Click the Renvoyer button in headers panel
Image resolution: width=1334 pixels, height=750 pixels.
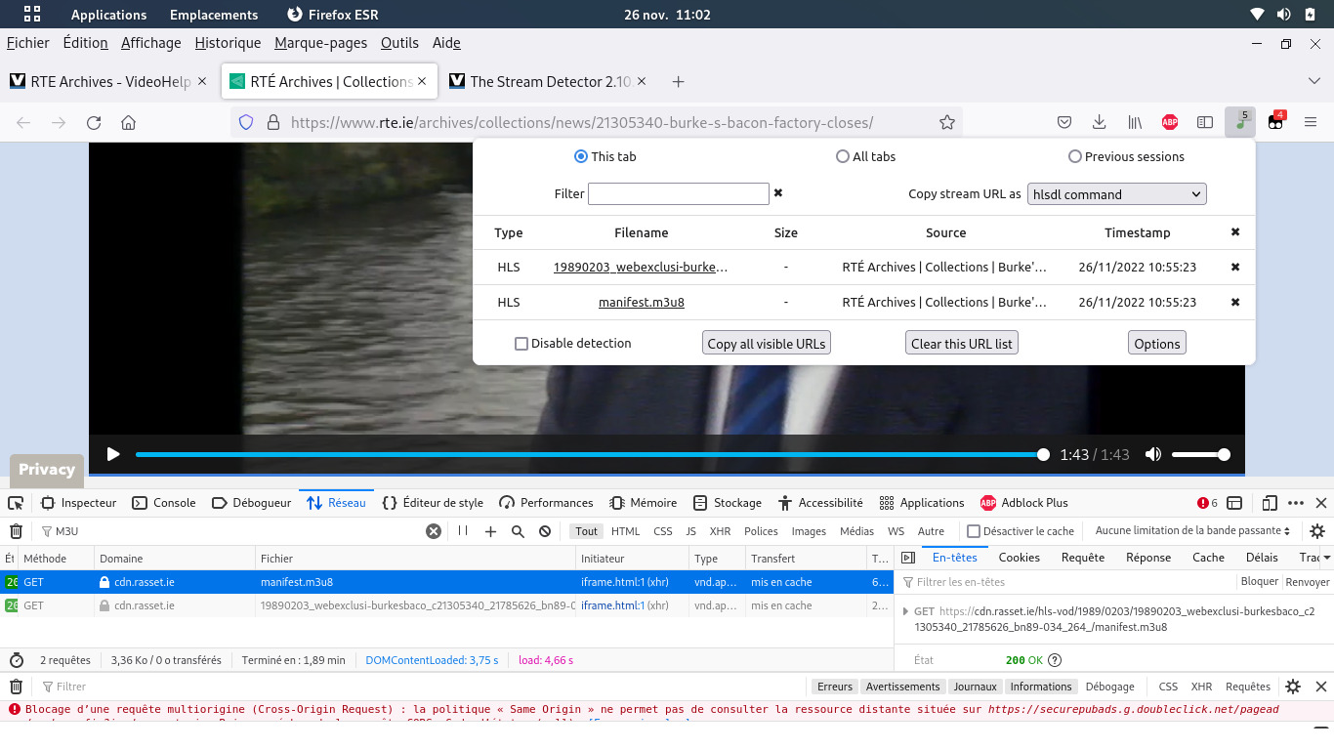coord(1308,582)
